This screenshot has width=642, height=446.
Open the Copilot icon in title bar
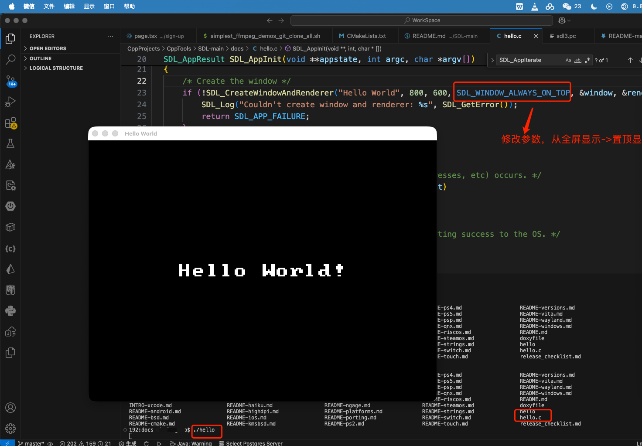coord(562,20)
